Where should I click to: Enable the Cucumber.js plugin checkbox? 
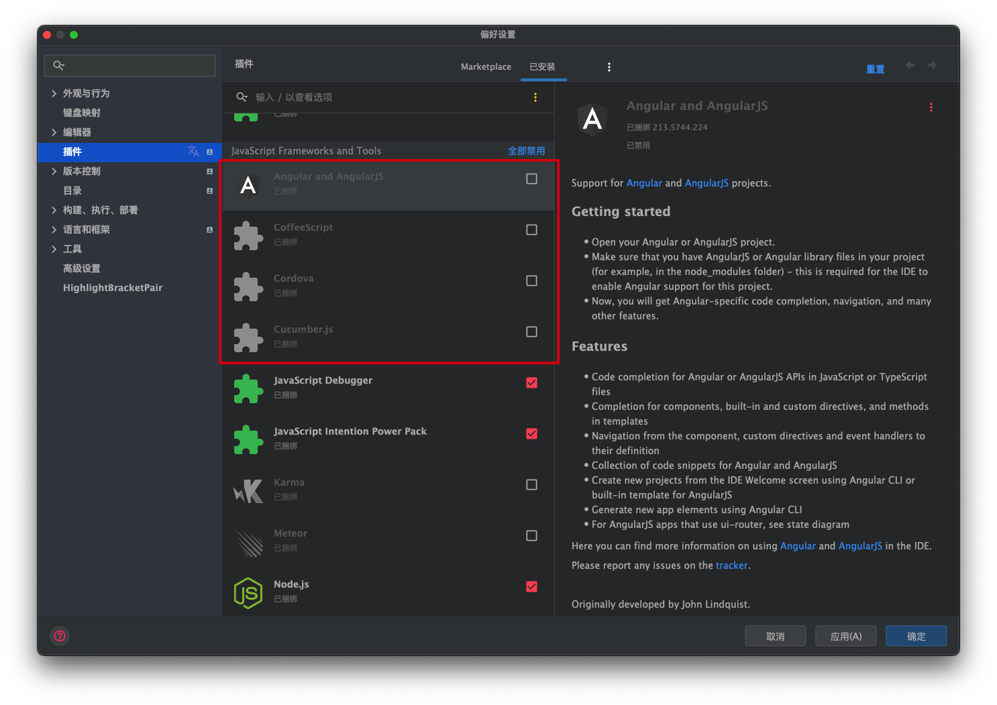531,331
